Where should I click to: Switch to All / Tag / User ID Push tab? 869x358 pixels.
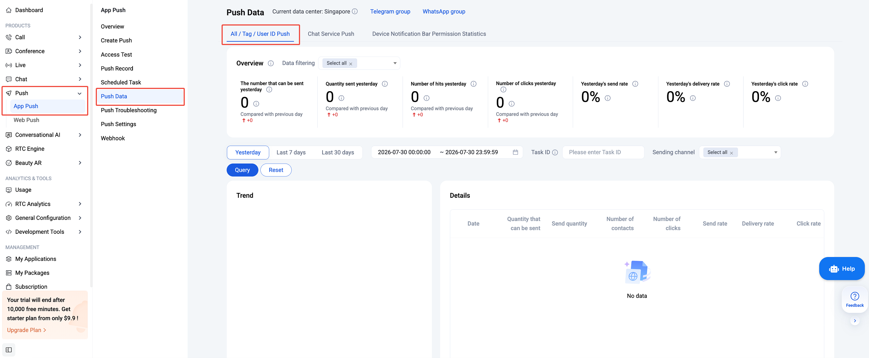point(260,34)
